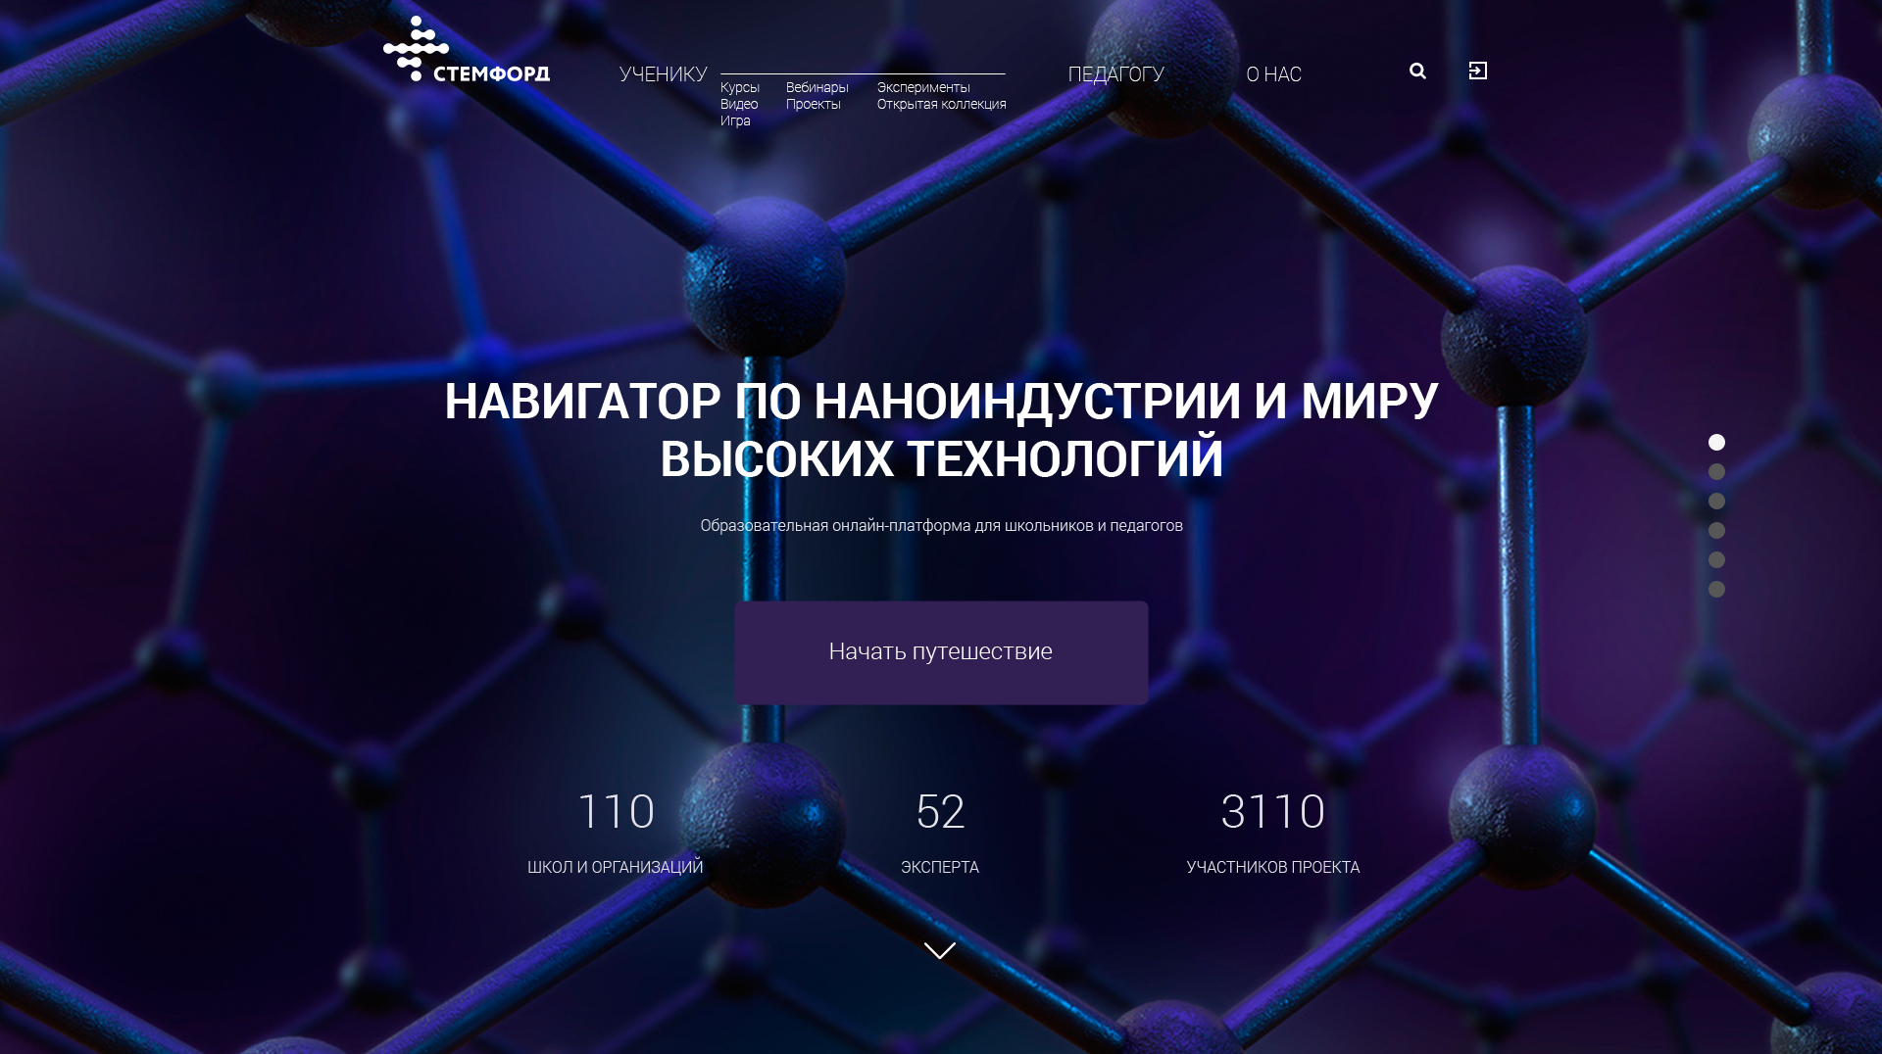This screenshot has width=1882, height=1054.
Task: Jump to the fourth slide dot
Action: point(1716,530)
